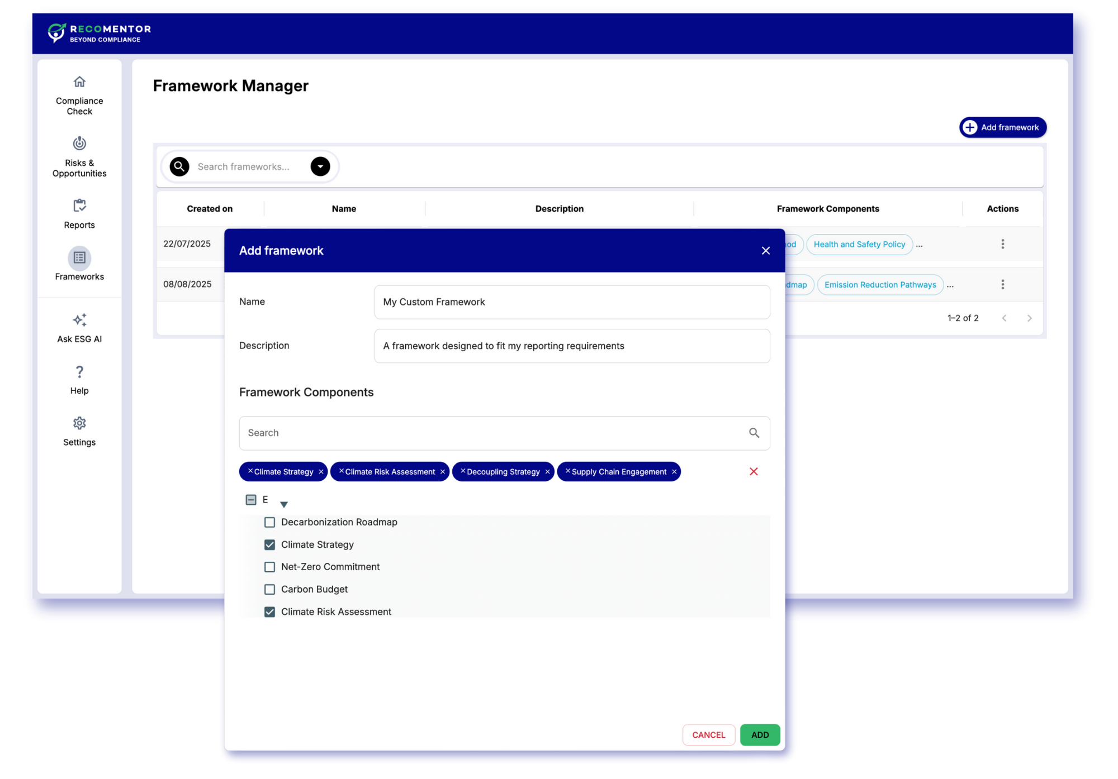Open Compliance Check home icon
Image resolution: width=1118 pixels, height=779 pixels.
pyautogui.click(x=79, y=82)
